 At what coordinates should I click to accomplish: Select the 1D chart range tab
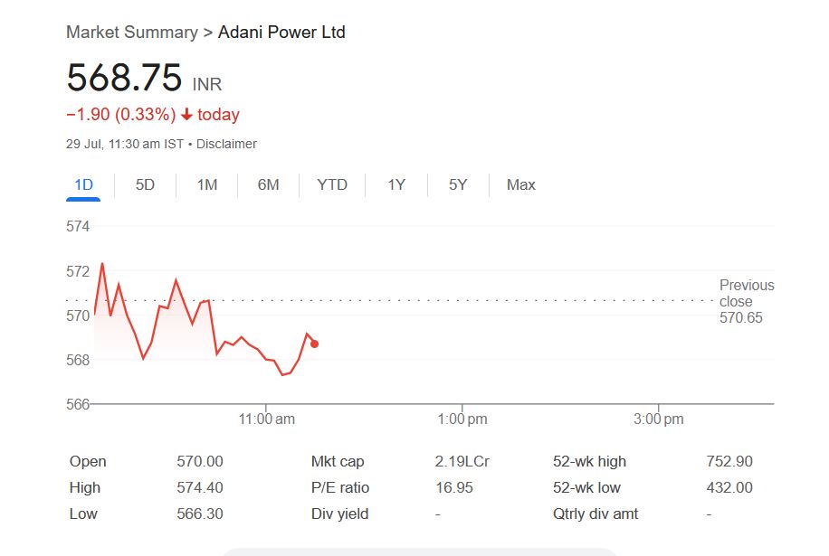(x=83, y=184)
